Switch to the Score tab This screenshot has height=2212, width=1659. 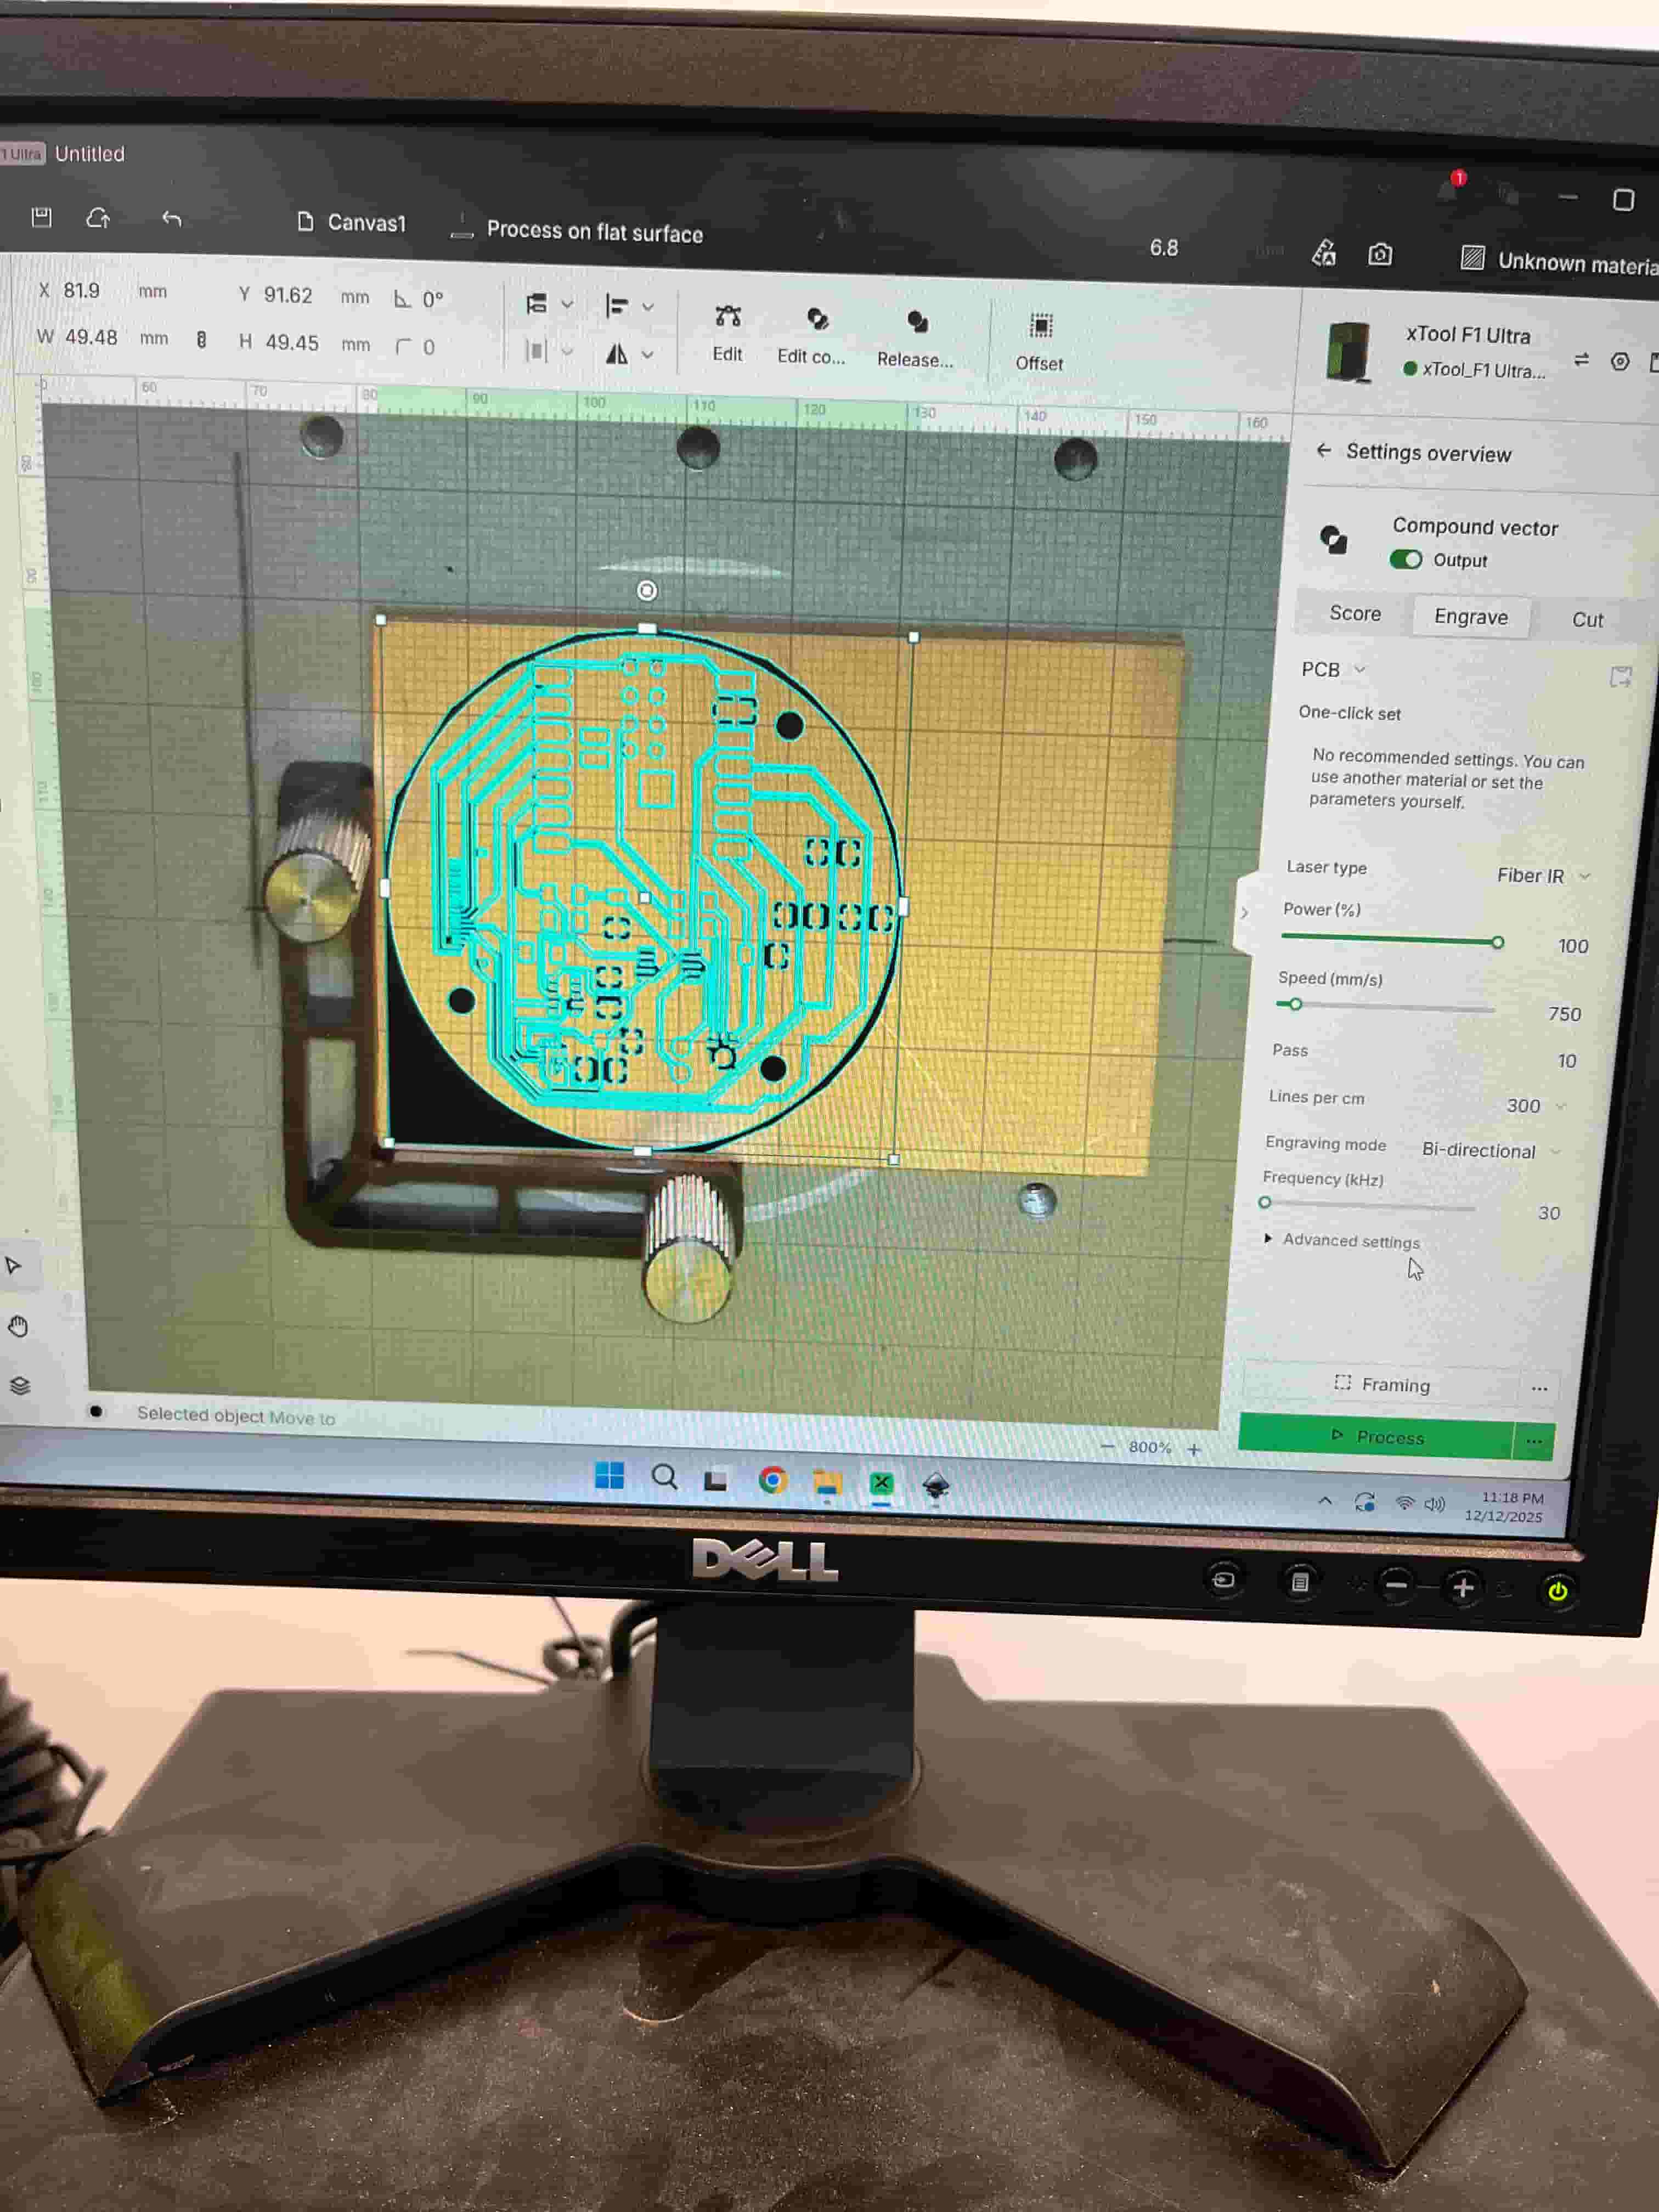click(1355, 614)
